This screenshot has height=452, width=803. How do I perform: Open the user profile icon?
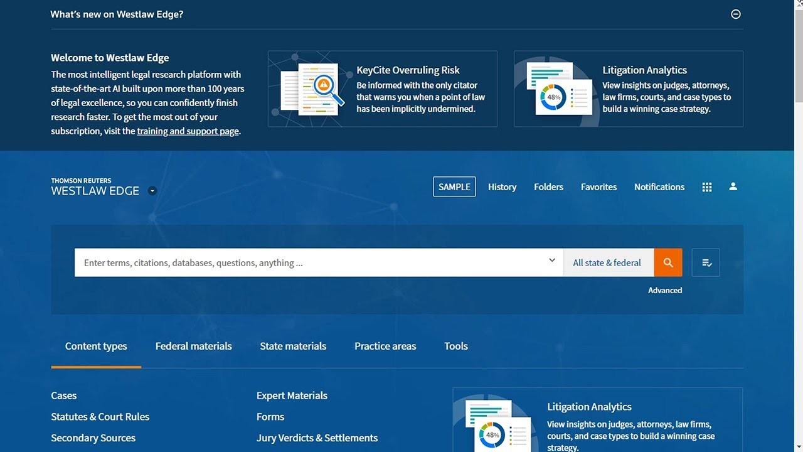point(733,187)
